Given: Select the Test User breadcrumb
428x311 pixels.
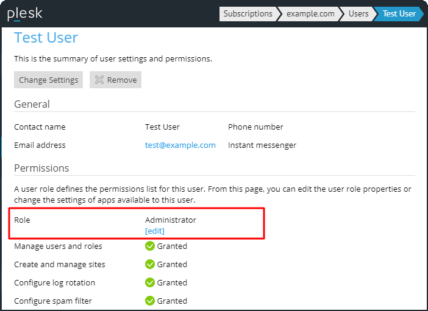Looking at the screenshot, I should click(x=399, y=13).
